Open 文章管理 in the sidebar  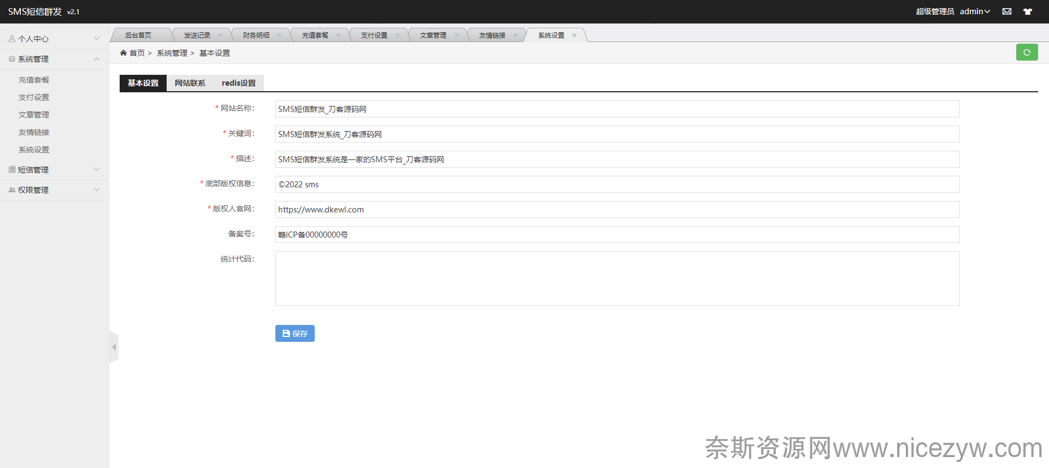coord(34,115)
